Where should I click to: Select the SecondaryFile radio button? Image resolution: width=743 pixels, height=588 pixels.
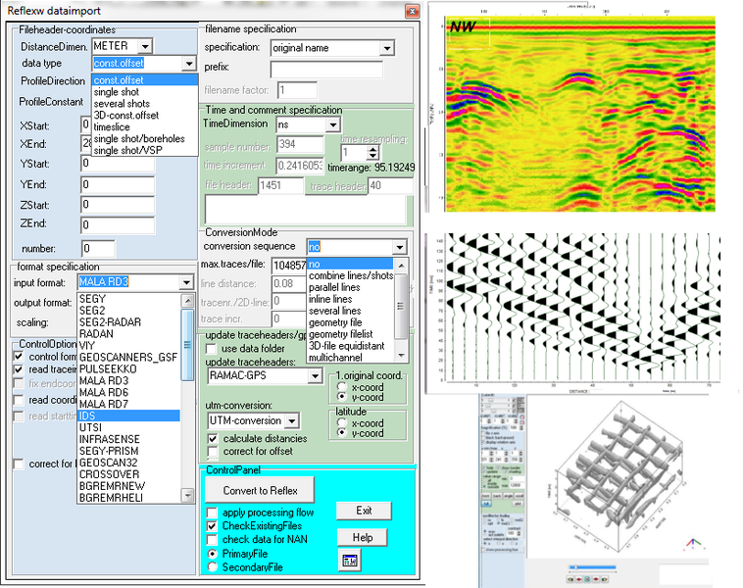click(x=213, y=567)
